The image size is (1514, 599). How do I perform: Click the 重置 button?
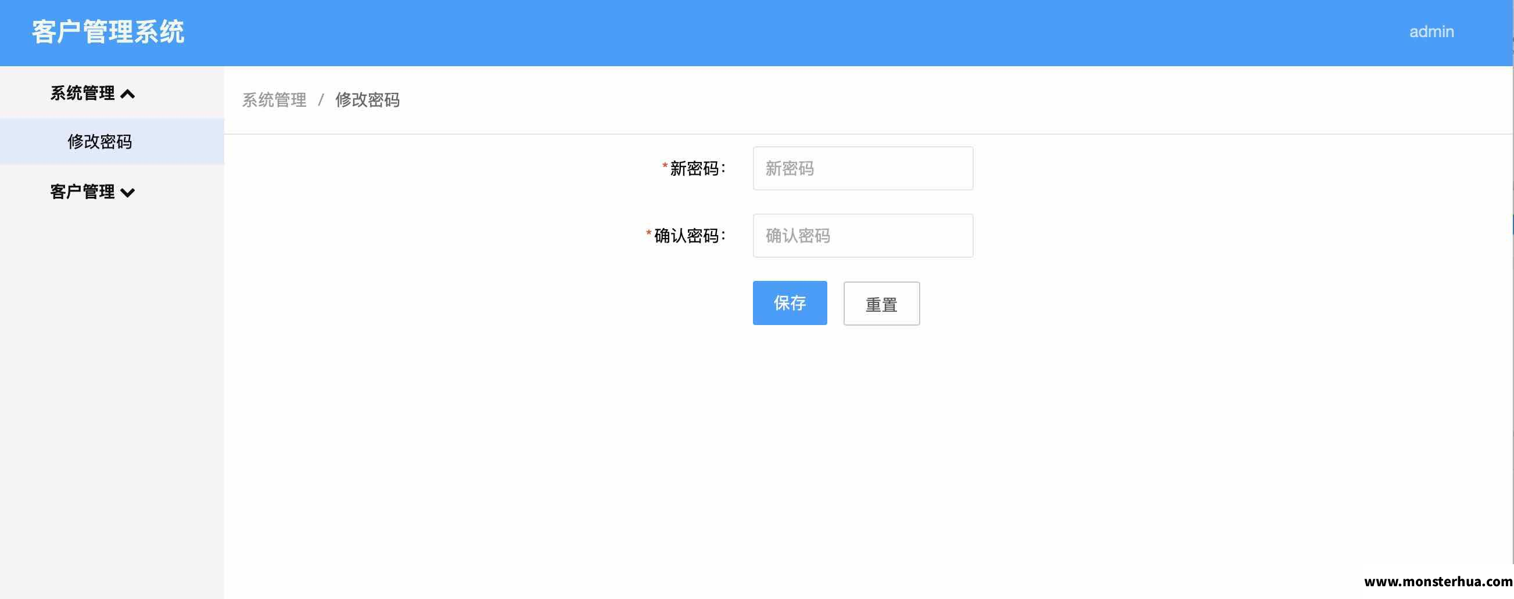pyautogui.click(x=881, y=304)
